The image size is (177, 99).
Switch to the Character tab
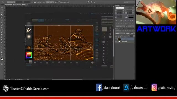click(117, 5)
